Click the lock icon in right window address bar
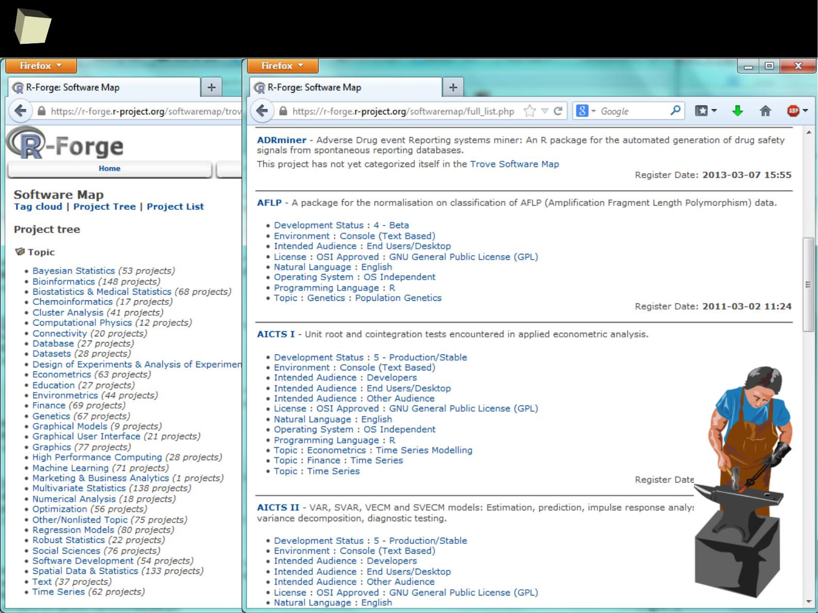This screenshot has width=818, height=613. (x=283, y=111)
